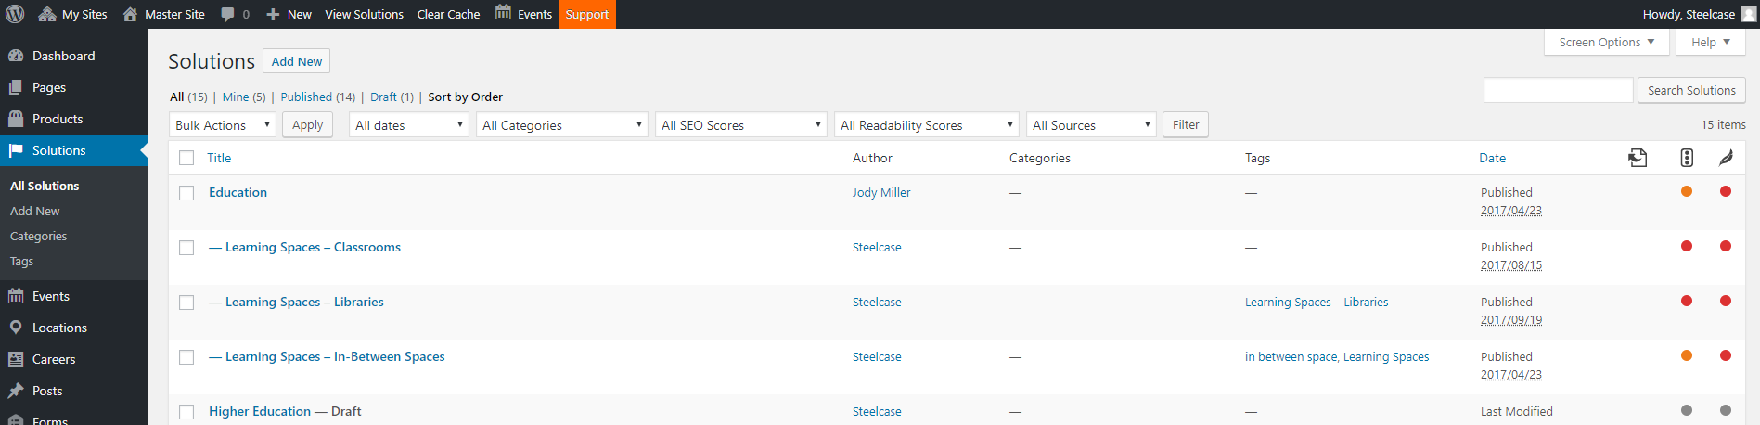This screenshot has width=1760, height=425.
Task: Open All Solutions submenu item
Action: (45, 186)
